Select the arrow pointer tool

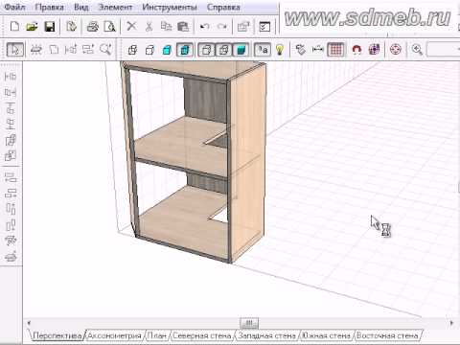point(15,50)
